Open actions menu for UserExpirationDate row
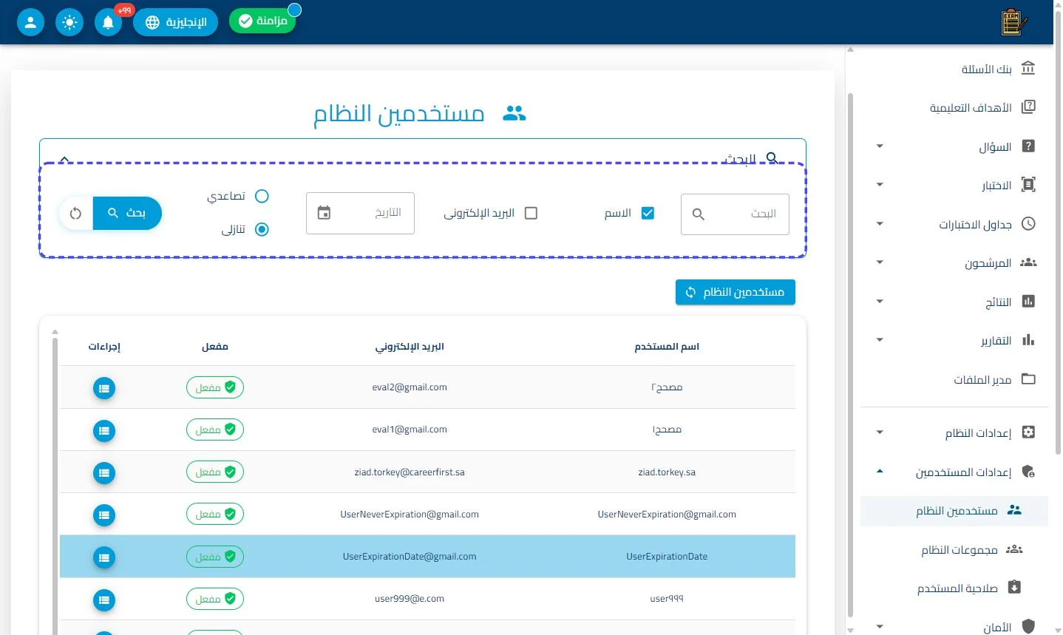The image size is (1063, 635). click(104, 557)
